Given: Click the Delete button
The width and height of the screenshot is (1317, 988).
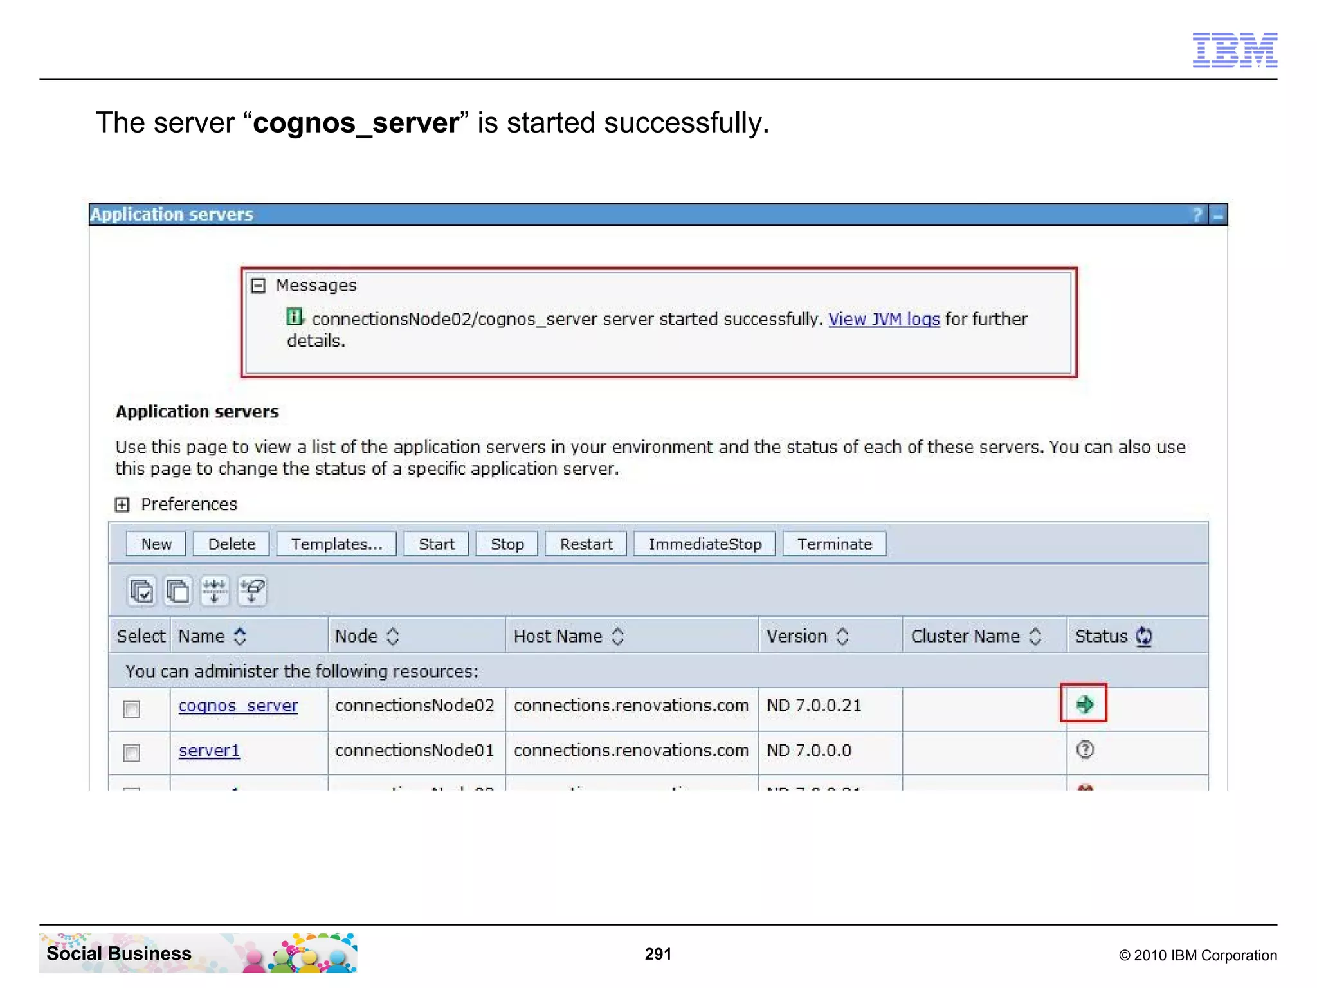Looking at the screenshot, I should (x=232, y=544).
